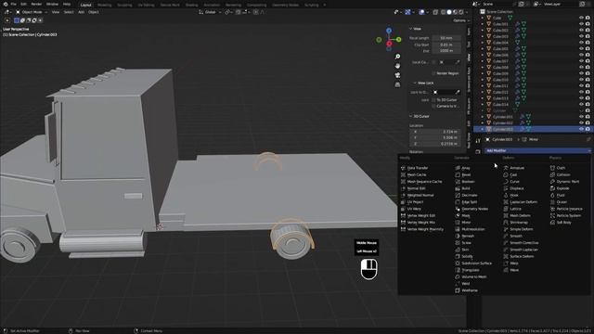Toggle visibility of Cylinder.001
The image size is (594, 334).
point(581,117)
